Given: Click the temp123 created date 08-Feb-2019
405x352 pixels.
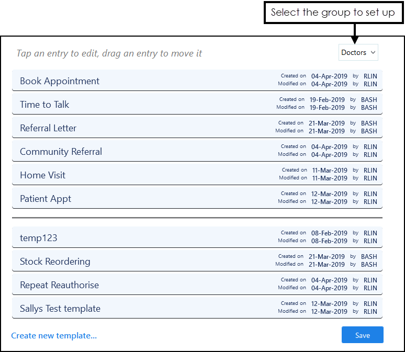Looking at the screenshot, I should tap(329, 233).
